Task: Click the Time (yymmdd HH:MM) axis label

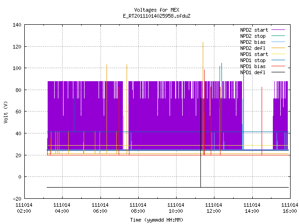Action: pos(157,220)
